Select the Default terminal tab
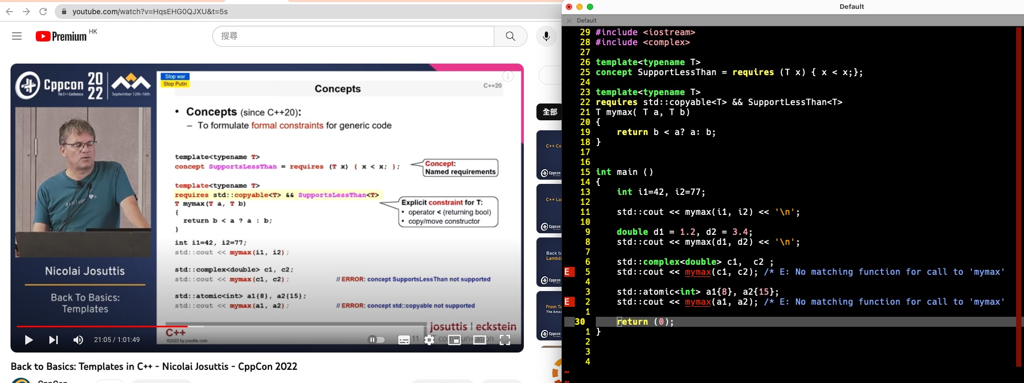The image size is (1024, 383). pos(586,20)
